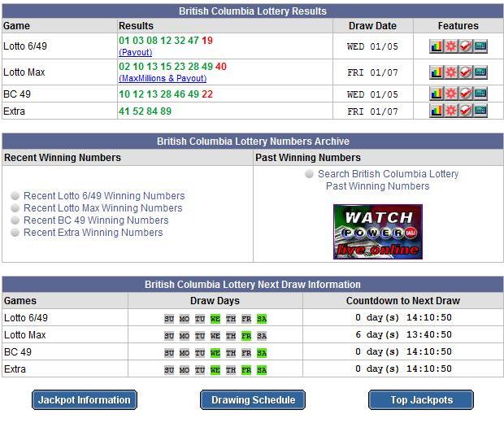This screenshot has width=504, height=423.
Task: Click the FR draw day chip for Lotto Max
Action: pos(246,336)
